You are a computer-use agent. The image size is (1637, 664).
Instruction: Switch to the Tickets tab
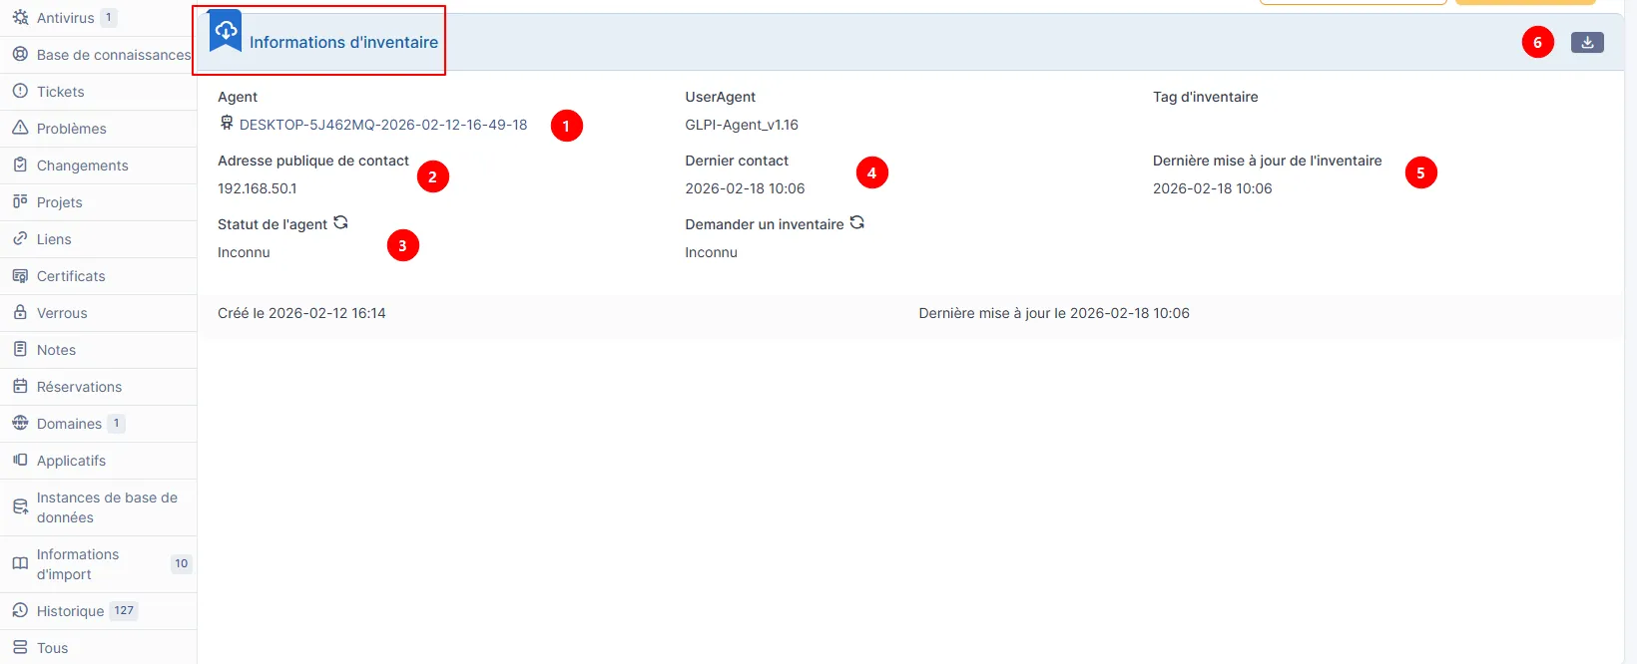98,92
